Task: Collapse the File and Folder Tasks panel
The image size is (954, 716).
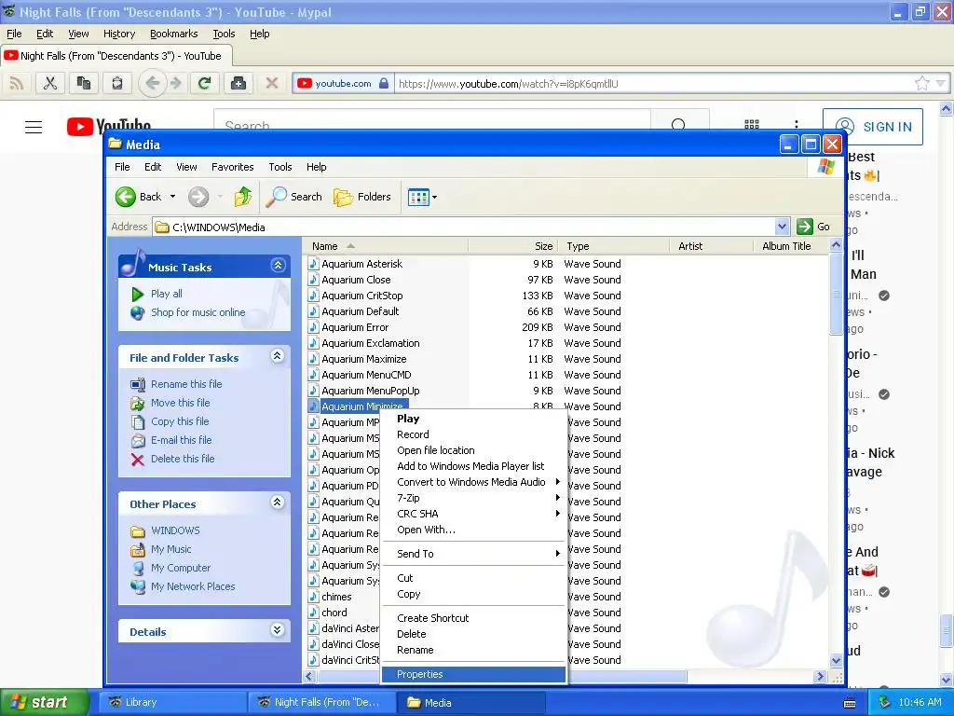Action: pyautogui.click(x=278, y=356)
